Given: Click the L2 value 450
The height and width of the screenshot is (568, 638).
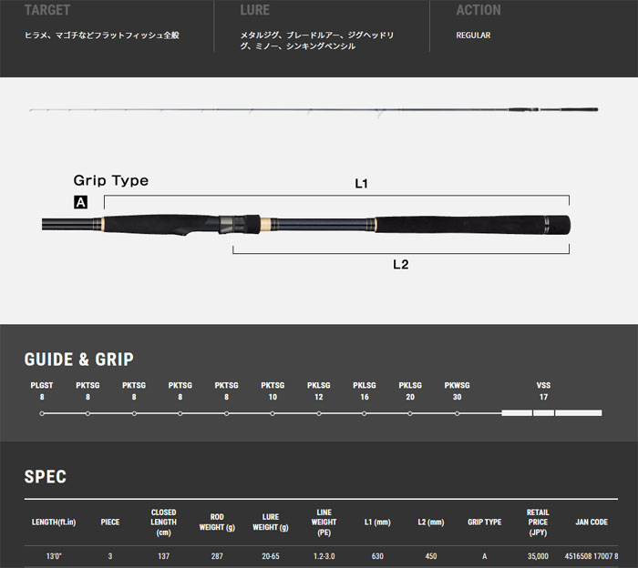Looking at the screenshot, I should [431, 556].
